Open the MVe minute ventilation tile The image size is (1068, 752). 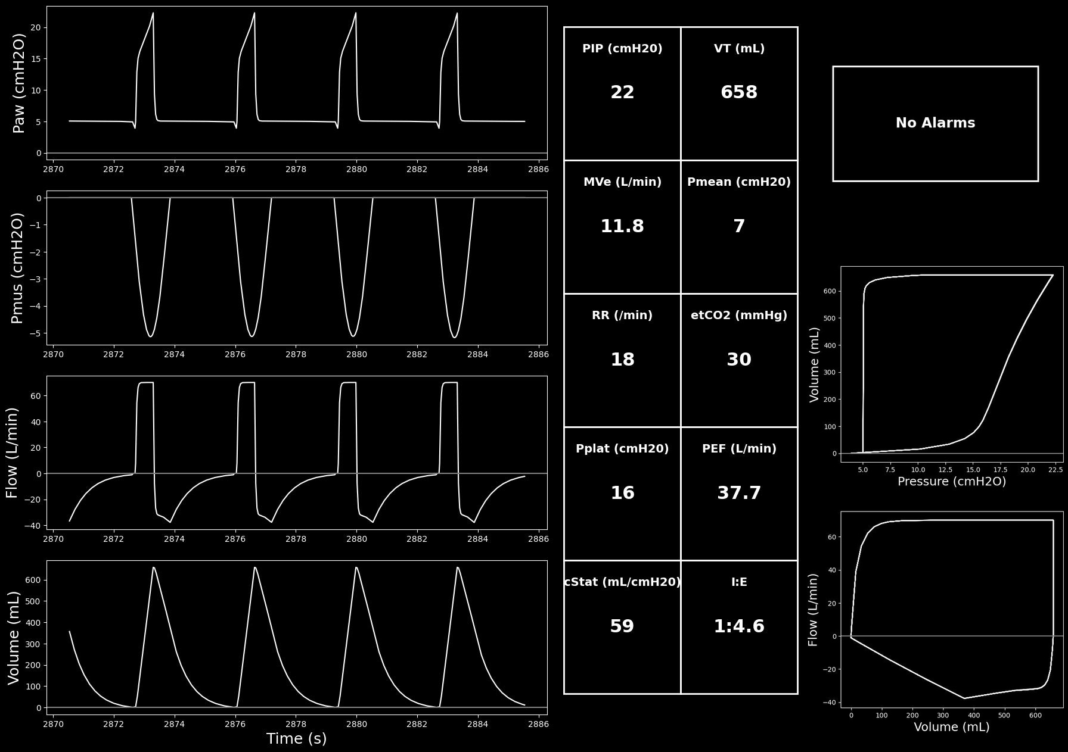(x=622, y=227)
